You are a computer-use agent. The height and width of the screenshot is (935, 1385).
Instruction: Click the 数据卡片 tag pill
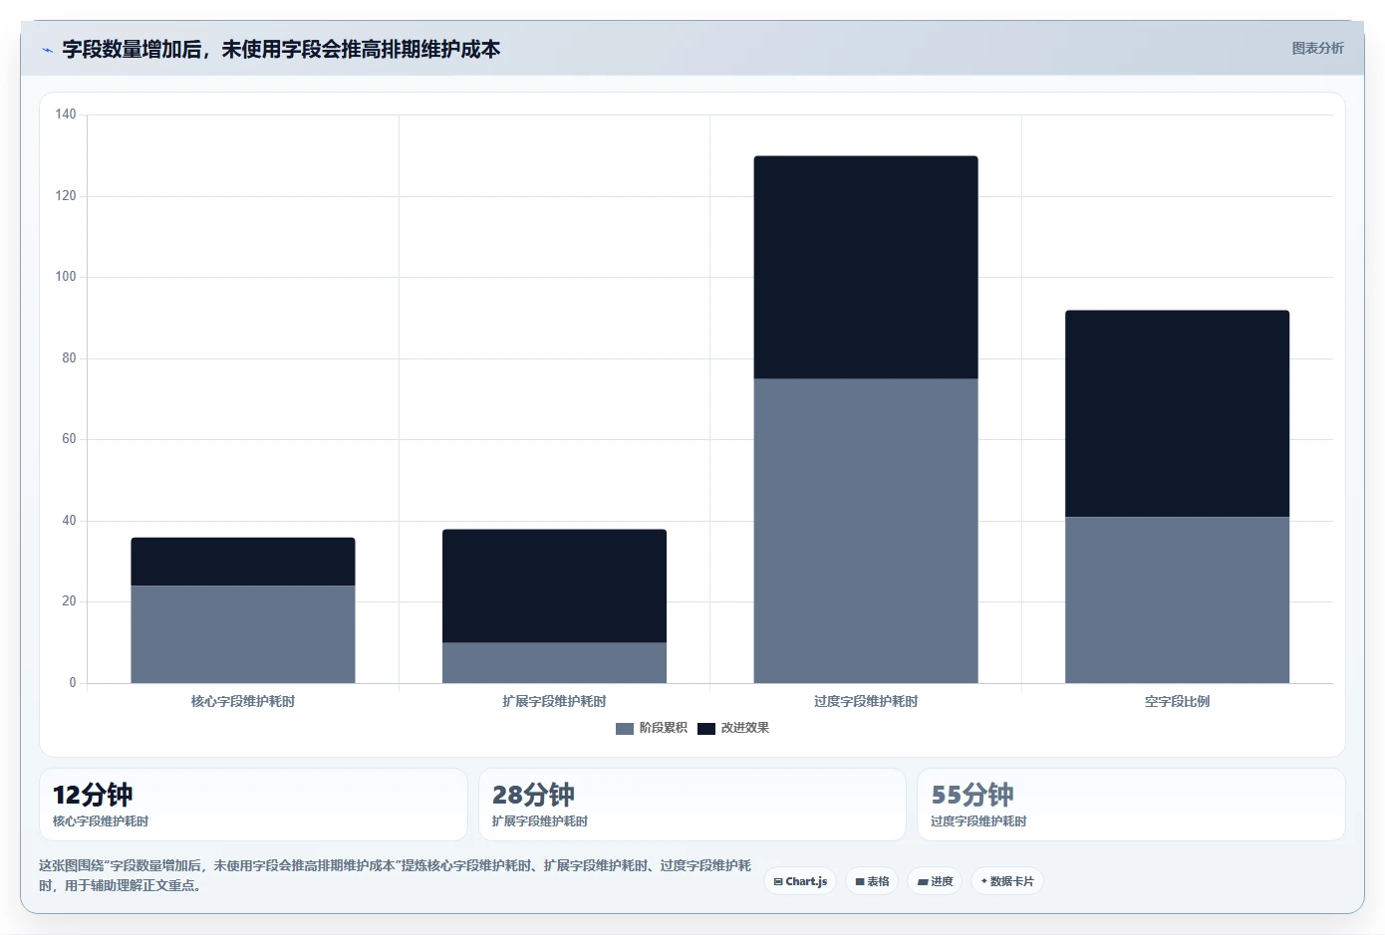[1007, 881]
